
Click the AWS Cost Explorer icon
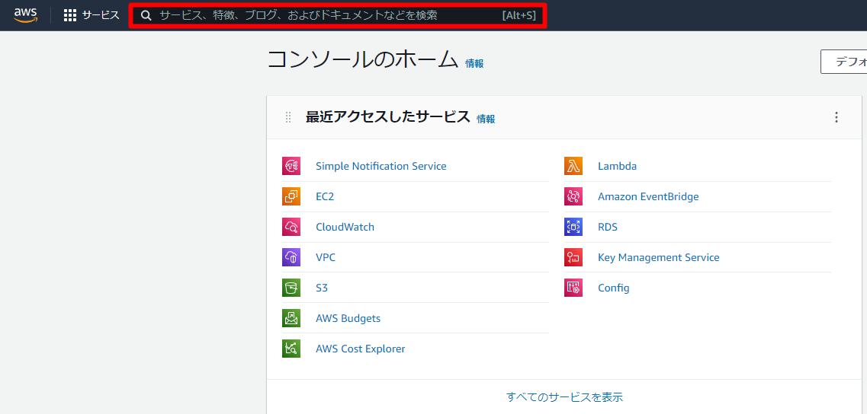click(291, 349)
